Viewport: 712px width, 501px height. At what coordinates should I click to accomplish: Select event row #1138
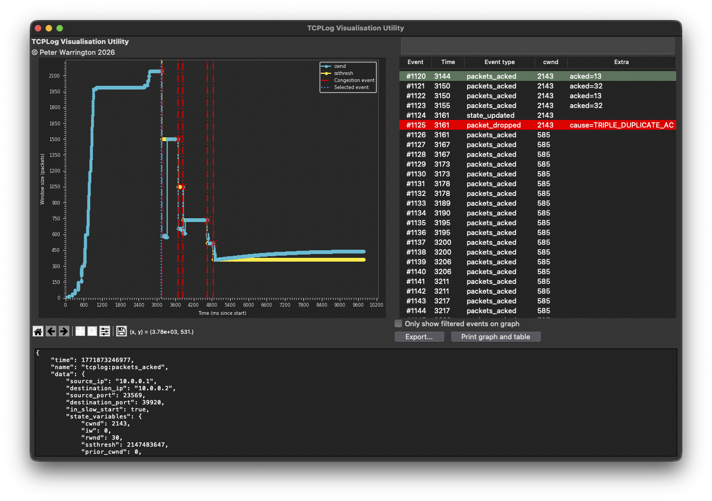click(x=538, y=252)
